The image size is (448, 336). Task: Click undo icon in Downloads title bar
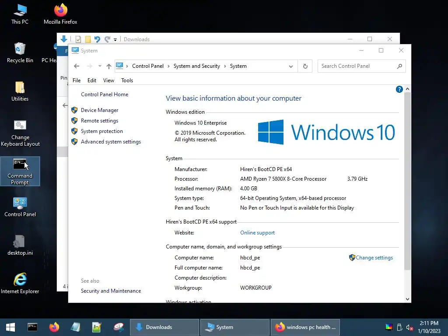97,39
